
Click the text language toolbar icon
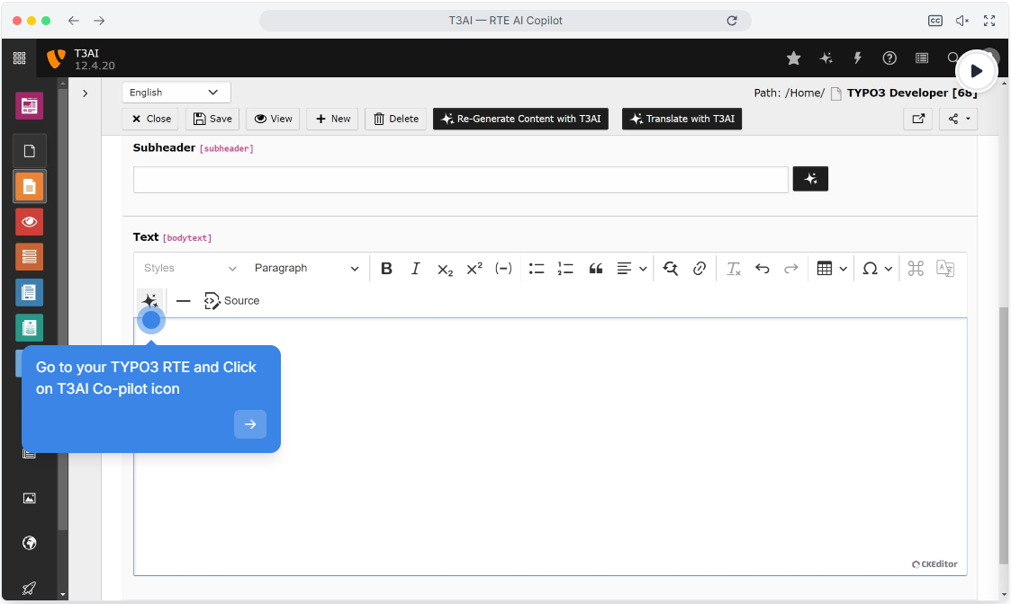coord(945,269)
